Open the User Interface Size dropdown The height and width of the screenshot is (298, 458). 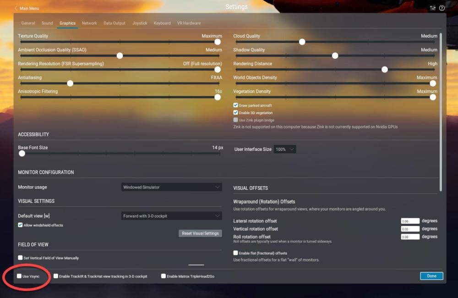285,149
